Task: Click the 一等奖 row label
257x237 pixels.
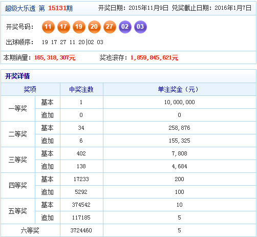Action: (18, 108)
